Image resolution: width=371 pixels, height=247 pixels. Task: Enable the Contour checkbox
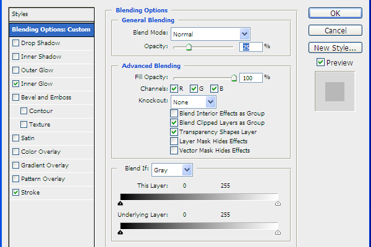(x=23, y=111)
